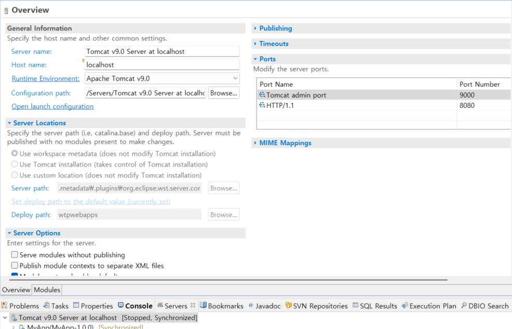Expand the Timeouts section
512x329 pixels.
255,44
